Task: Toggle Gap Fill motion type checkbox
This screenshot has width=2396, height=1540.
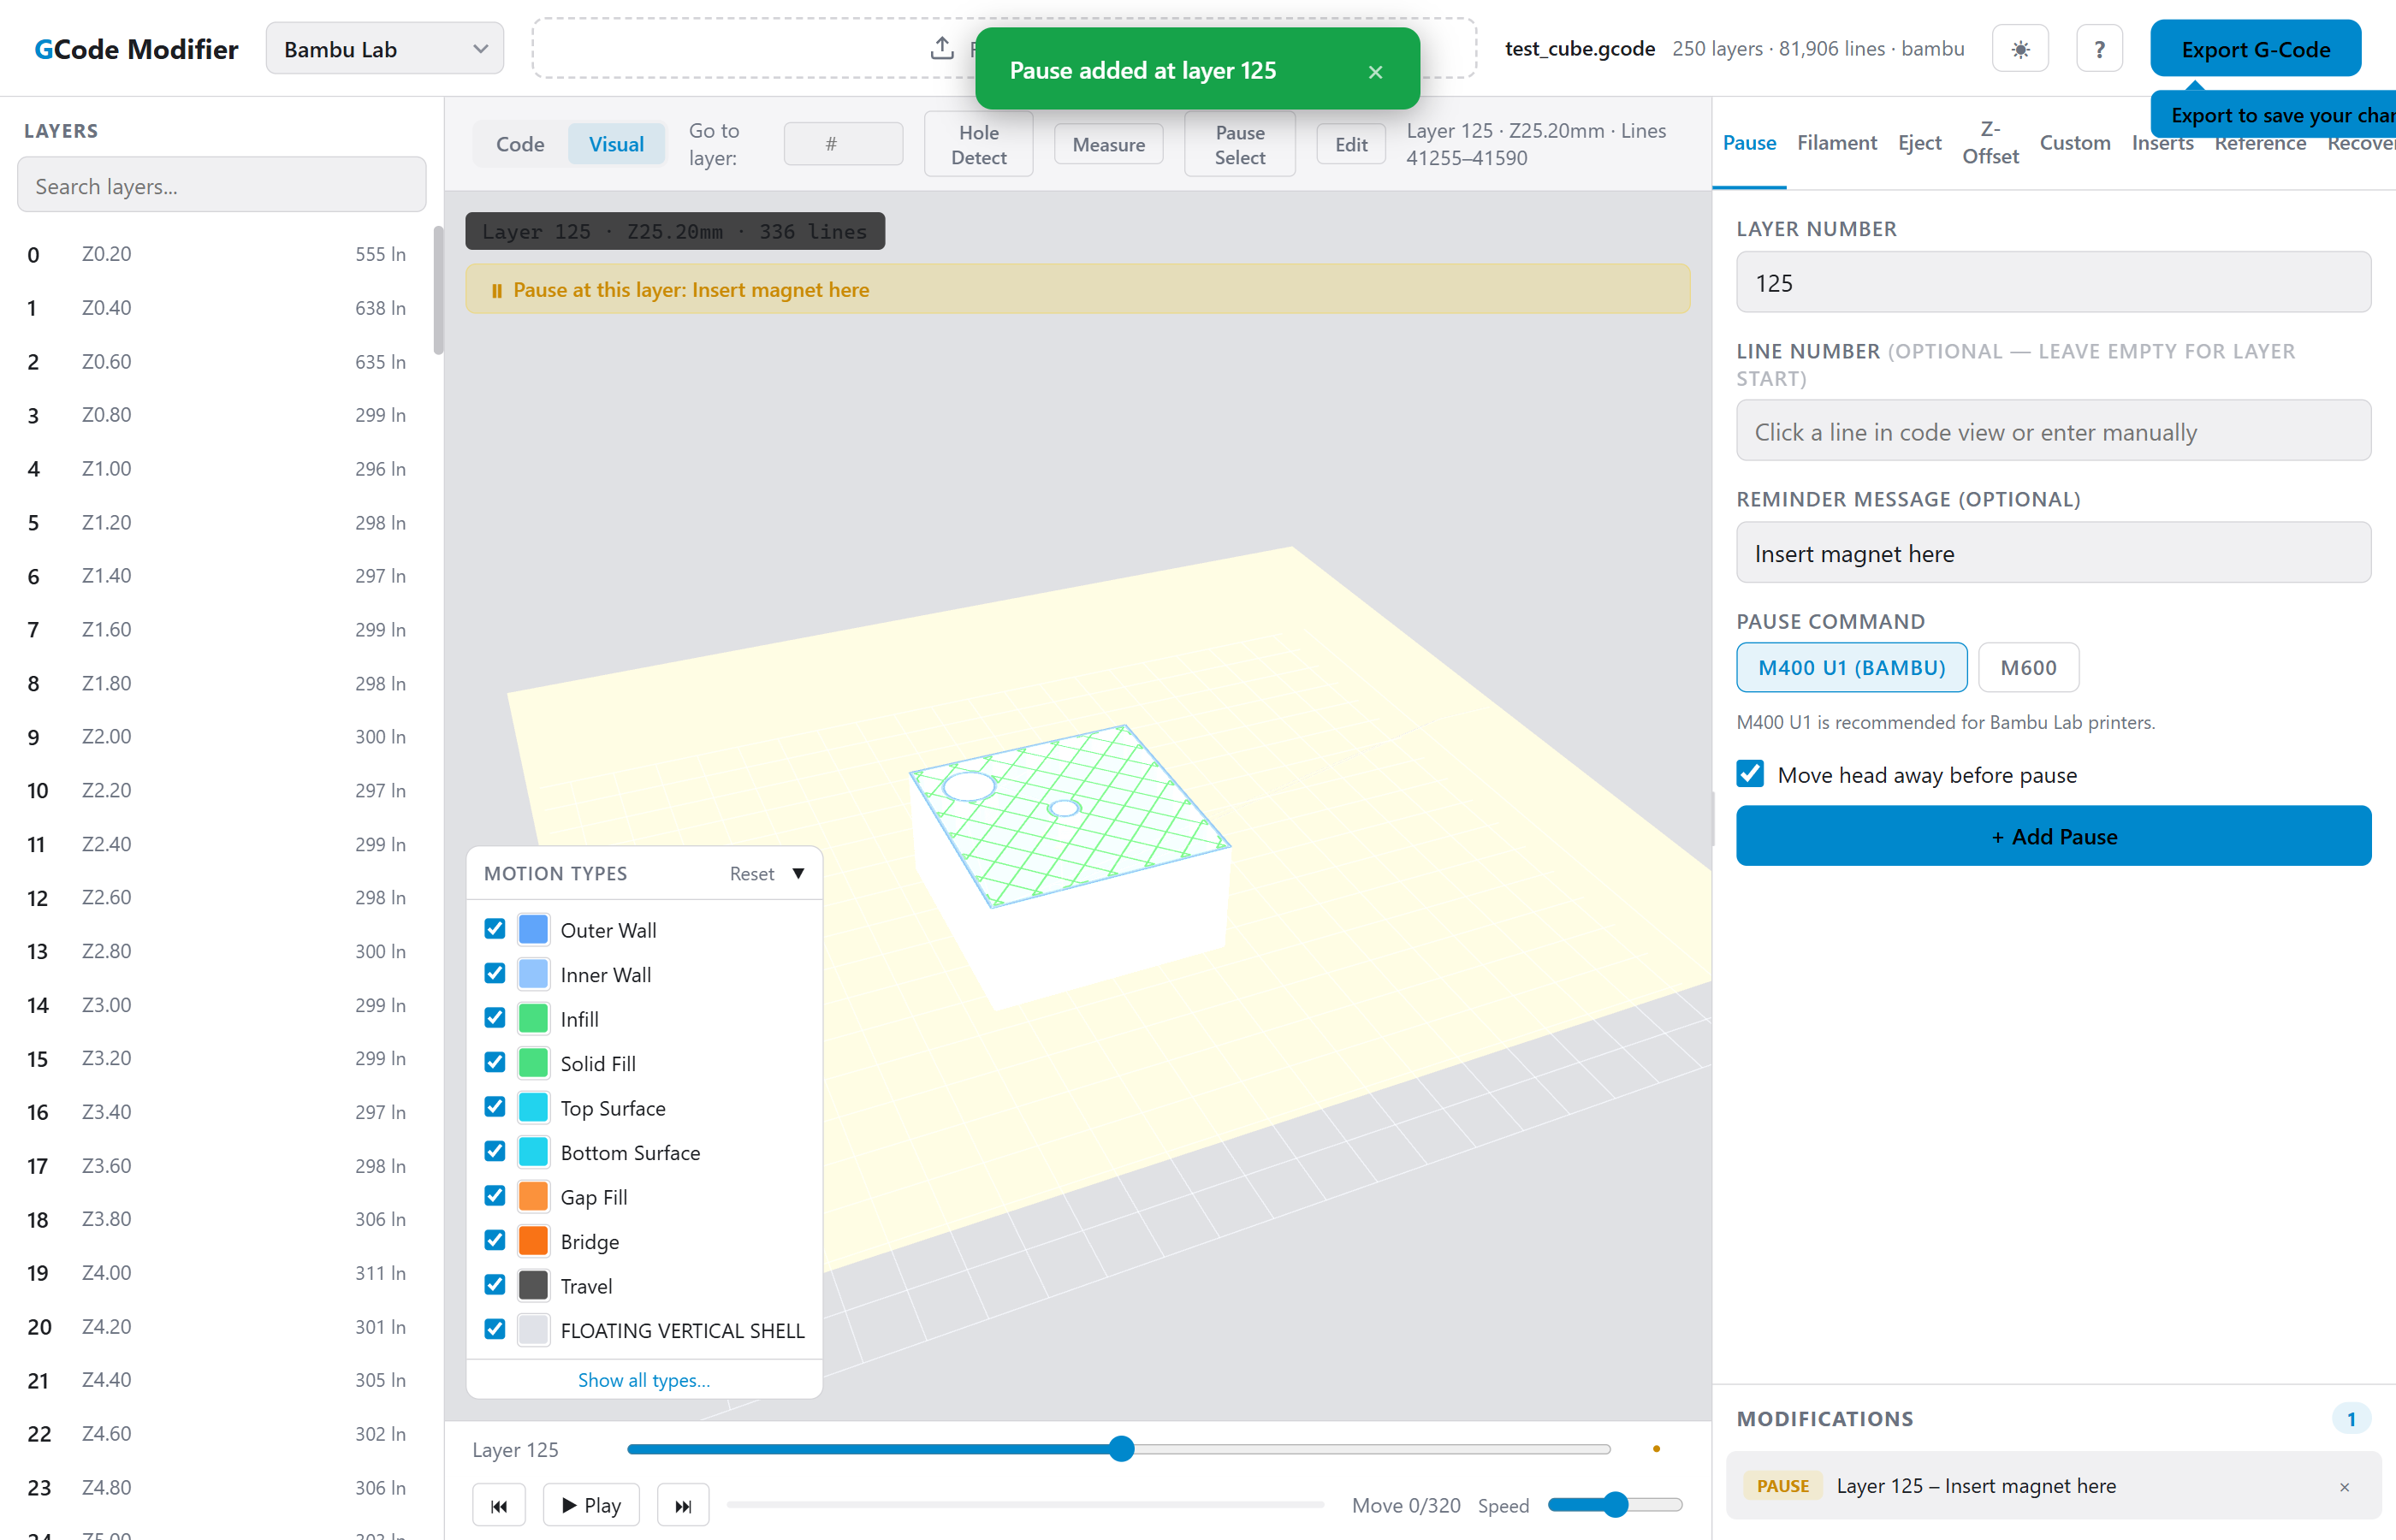Action: pyautogui.click(x=495, y=1196)
